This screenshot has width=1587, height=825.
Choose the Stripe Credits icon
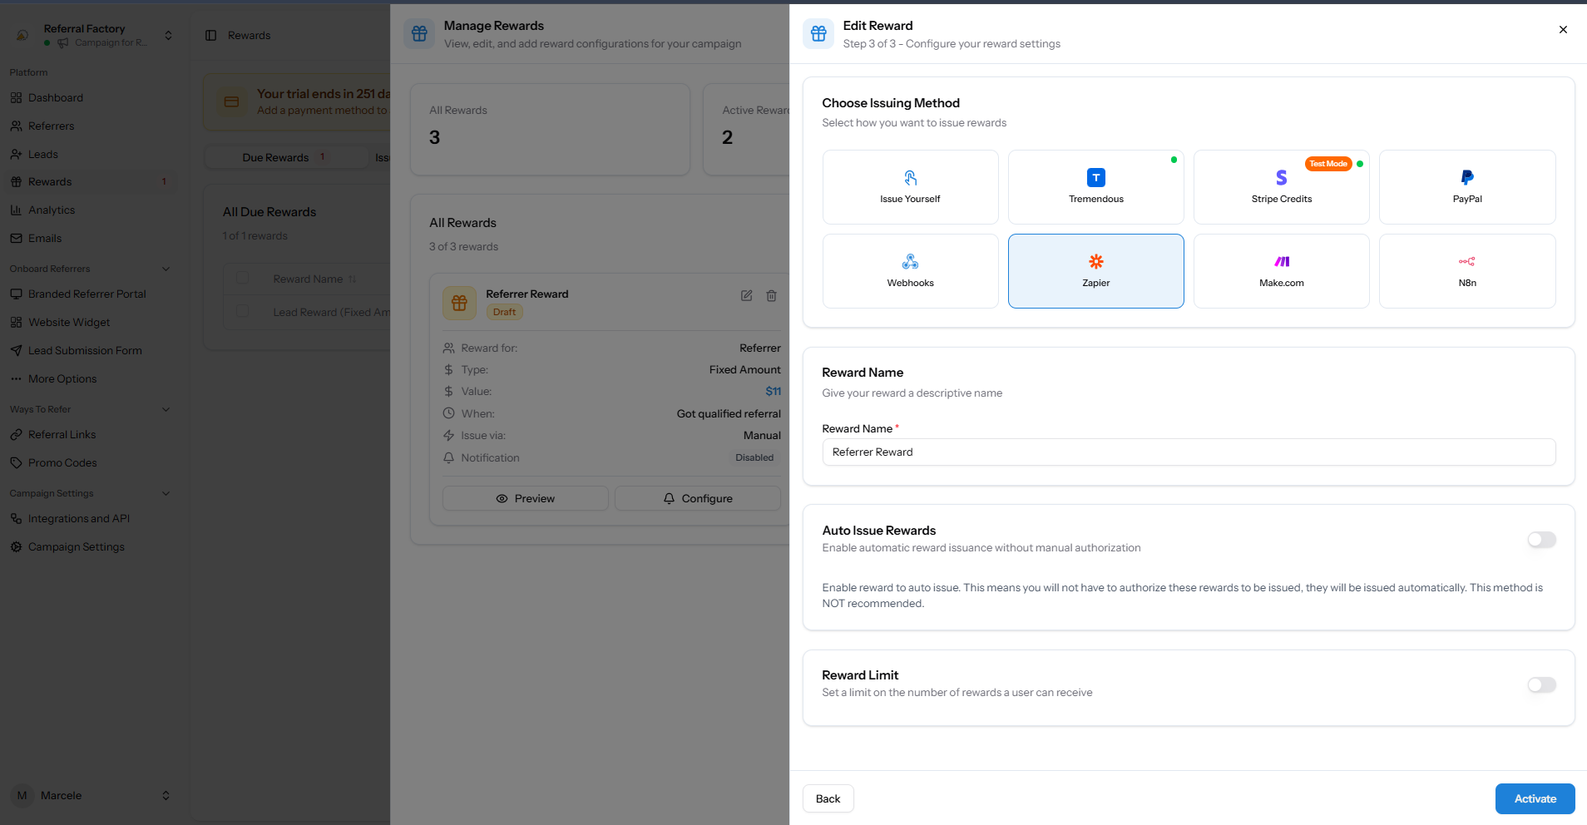click(1281, 177)
